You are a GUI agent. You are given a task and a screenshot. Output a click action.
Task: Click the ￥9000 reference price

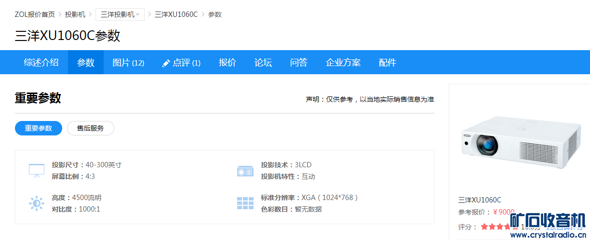[x=504, y=212]
